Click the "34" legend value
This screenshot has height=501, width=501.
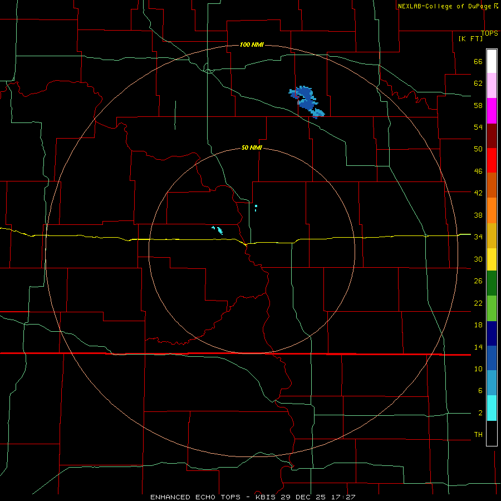(x=478, y=237)
